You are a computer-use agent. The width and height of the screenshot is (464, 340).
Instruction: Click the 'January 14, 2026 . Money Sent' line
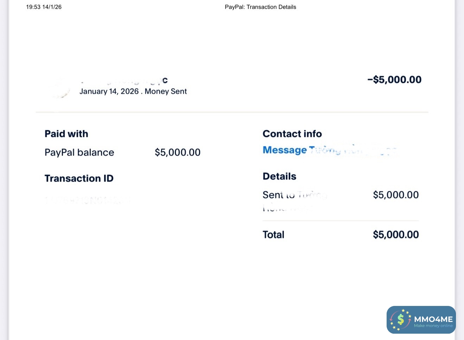pyautogui.click(x=133, y=91)
